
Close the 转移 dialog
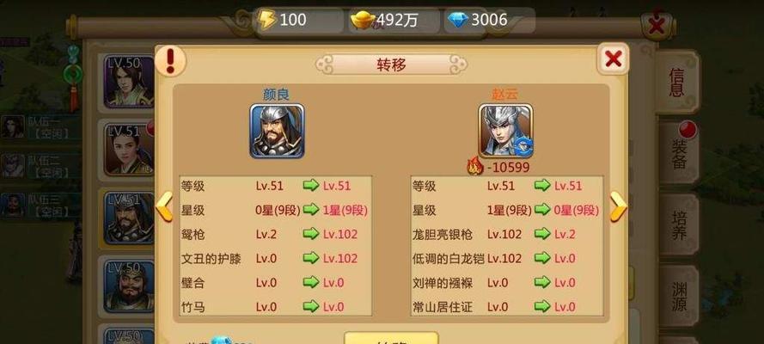pos(613,59)
